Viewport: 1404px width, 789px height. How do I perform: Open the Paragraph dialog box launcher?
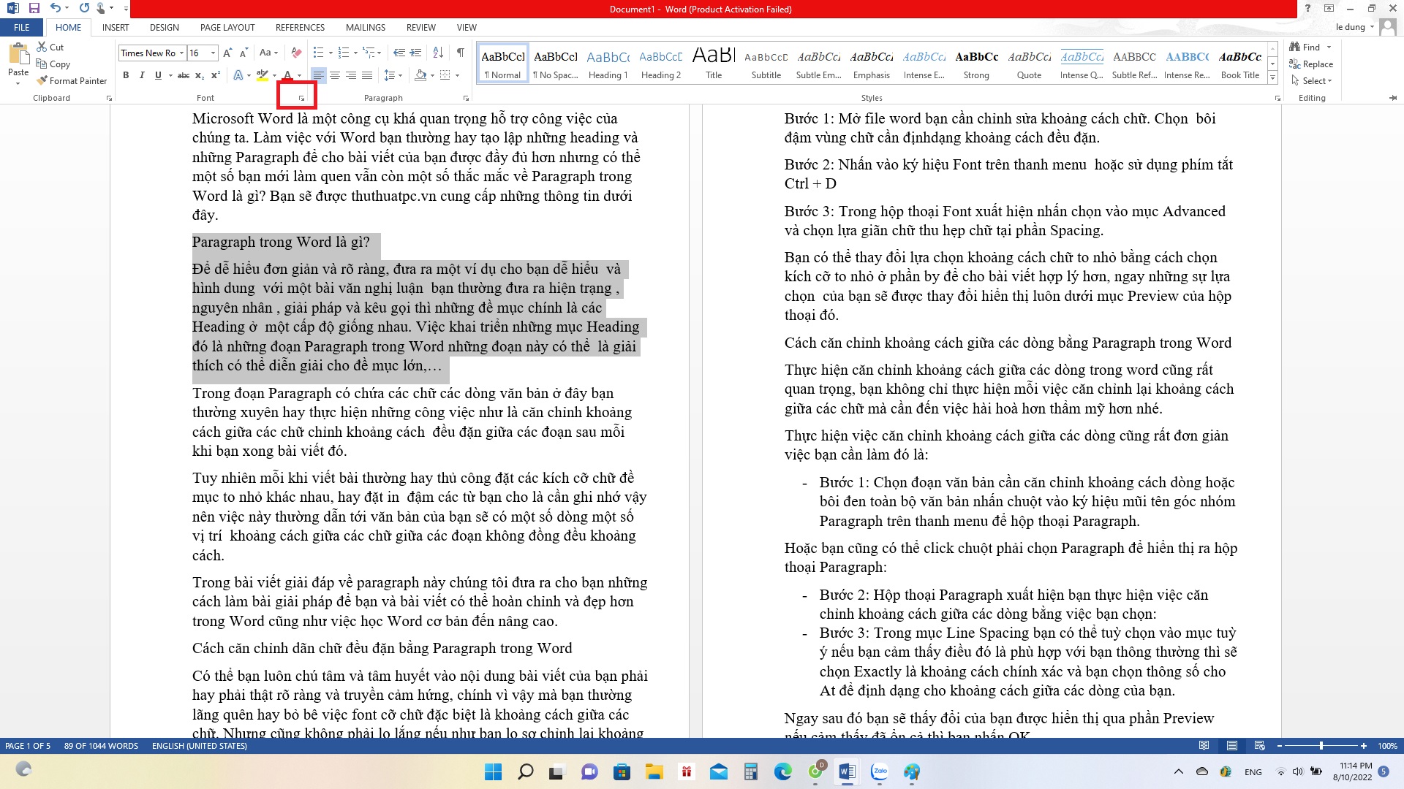pyautogui.click(x=466, y=98)
